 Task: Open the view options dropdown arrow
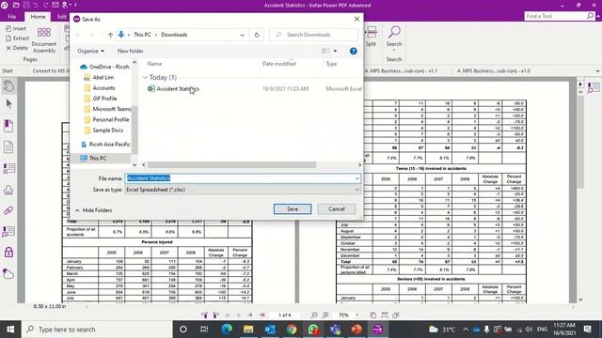335,51
